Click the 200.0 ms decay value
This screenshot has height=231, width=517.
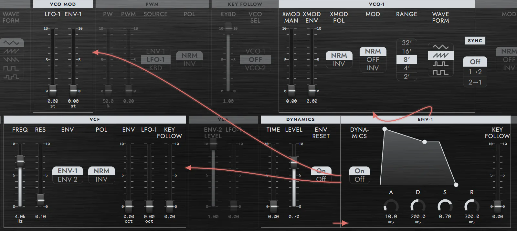coord(418,219)
